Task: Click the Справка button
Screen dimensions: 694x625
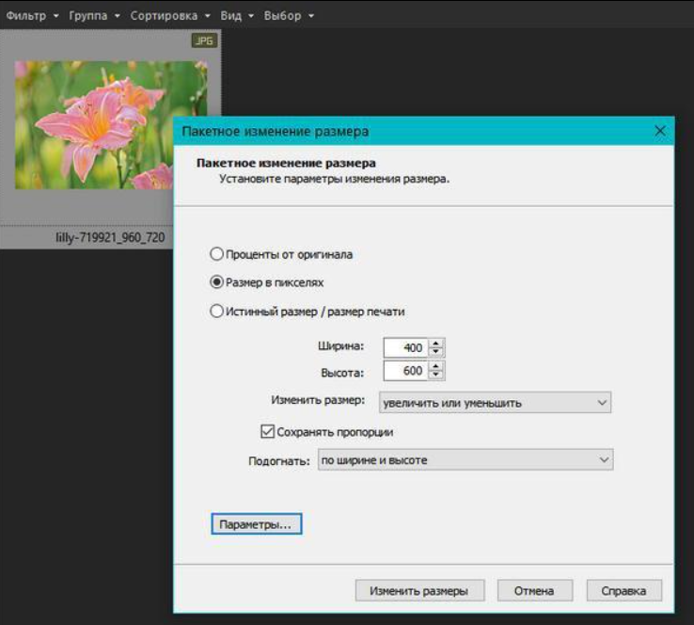Action: click(x=624, y=590)
